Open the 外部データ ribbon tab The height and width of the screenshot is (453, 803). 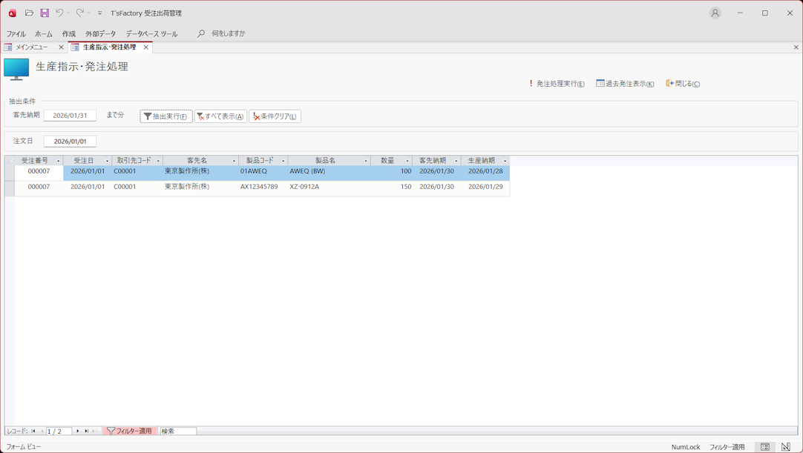pos(100,34)
